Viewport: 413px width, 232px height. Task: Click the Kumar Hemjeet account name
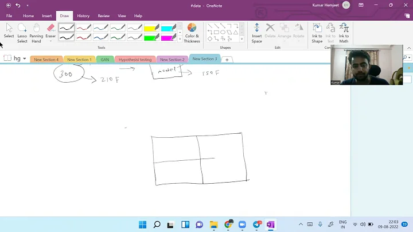(x=326, y=5)
